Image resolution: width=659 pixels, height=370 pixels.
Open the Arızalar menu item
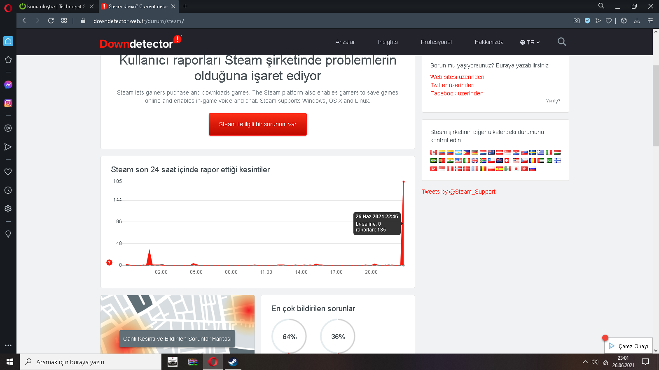click(345, 42)
